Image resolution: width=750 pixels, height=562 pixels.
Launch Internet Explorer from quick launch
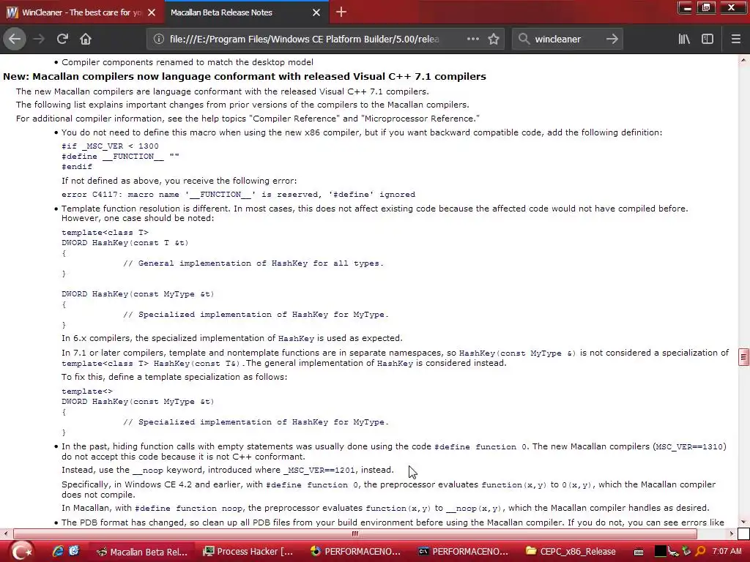point(58,552)
